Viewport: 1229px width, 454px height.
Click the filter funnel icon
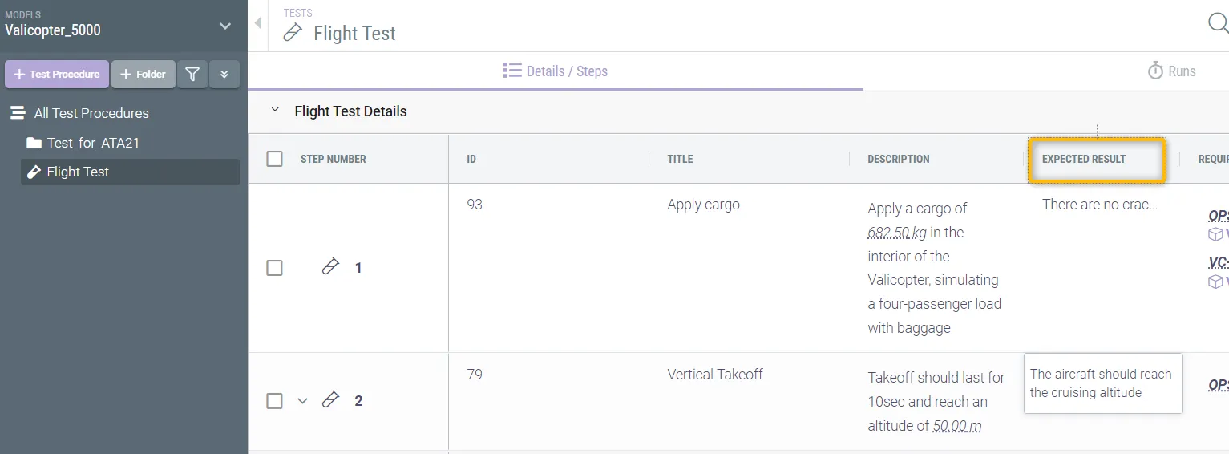click(x=192, y=75)
